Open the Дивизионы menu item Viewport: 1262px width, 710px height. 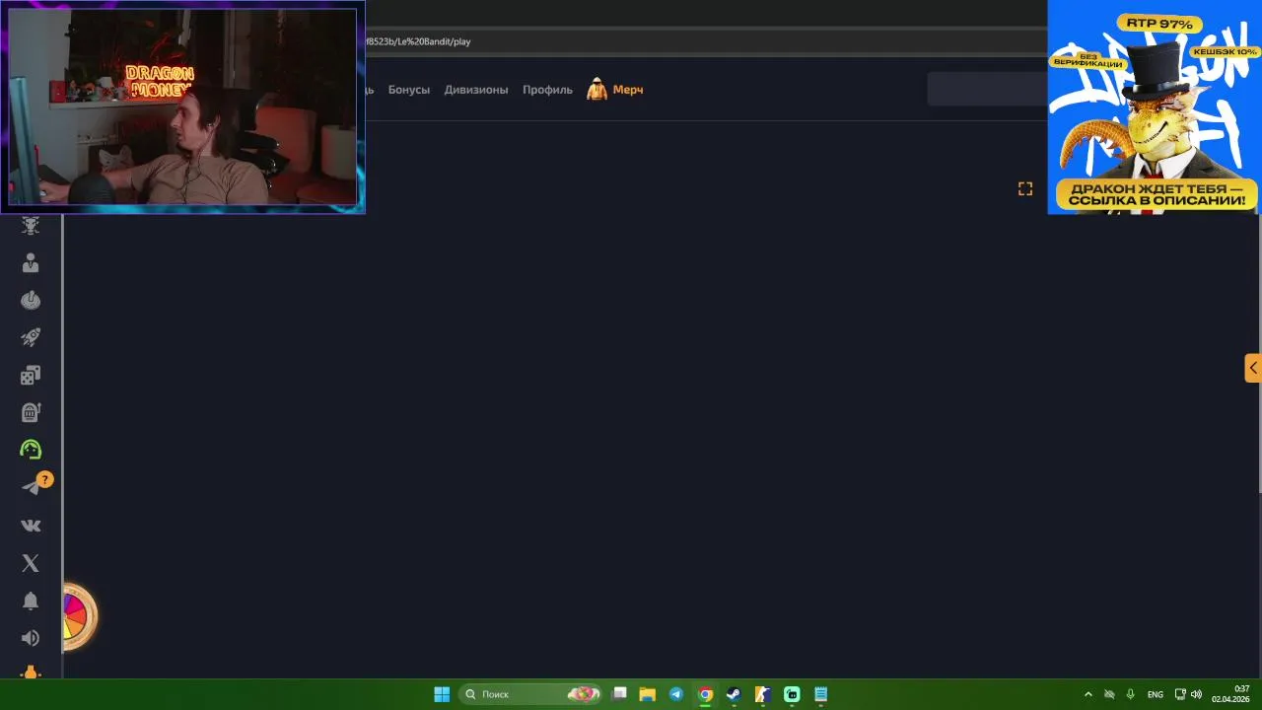click(476, 90)
